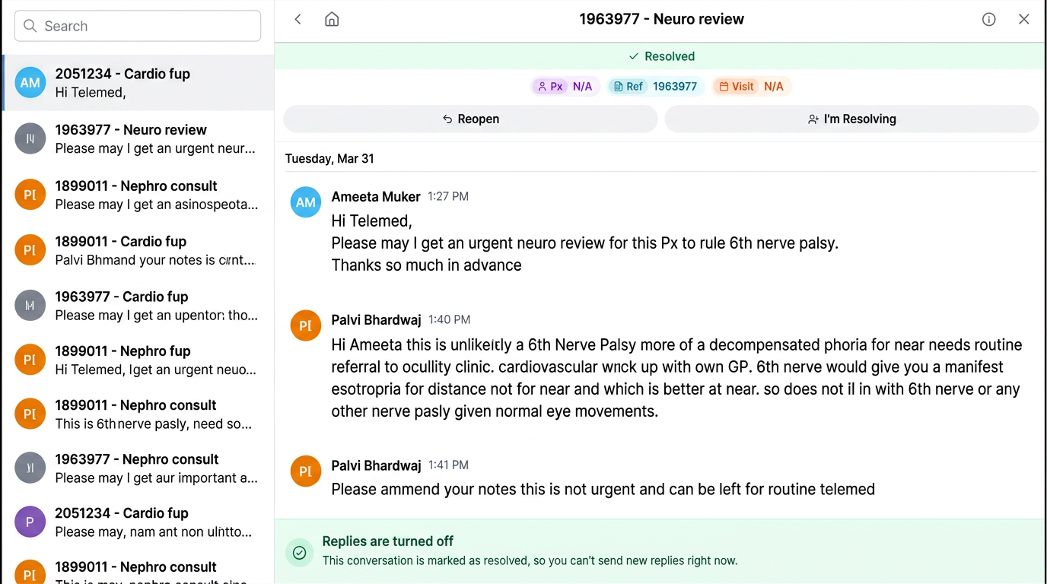Click the undo arrow icon in Reopen
The width and height of the screenshot is (1047, 584).
(x=447, y=119)
